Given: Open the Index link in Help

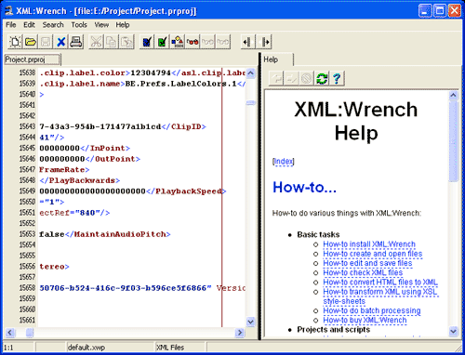Looking at the screenshot, I should (x=284, y=162).
